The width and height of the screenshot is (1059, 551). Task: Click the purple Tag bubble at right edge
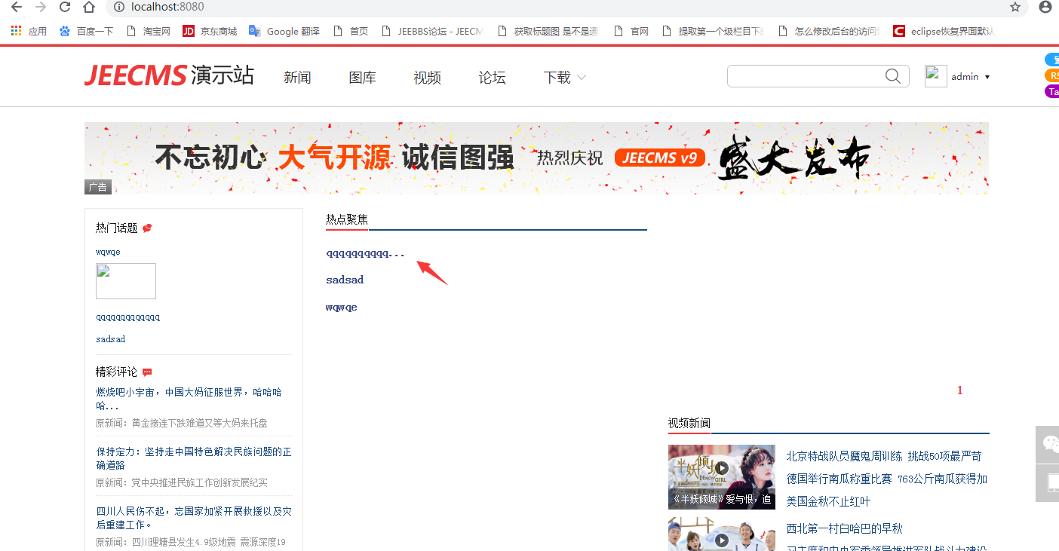[x=1051, y=91]
